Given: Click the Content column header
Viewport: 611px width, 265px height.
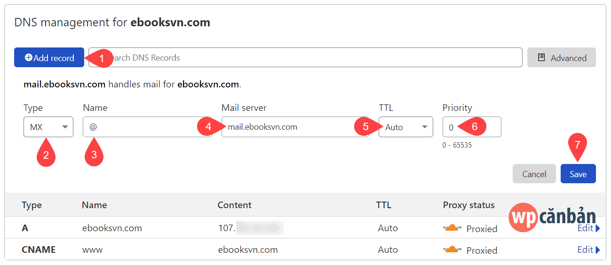Looking at the screenshot, I should tap(234, 205).
